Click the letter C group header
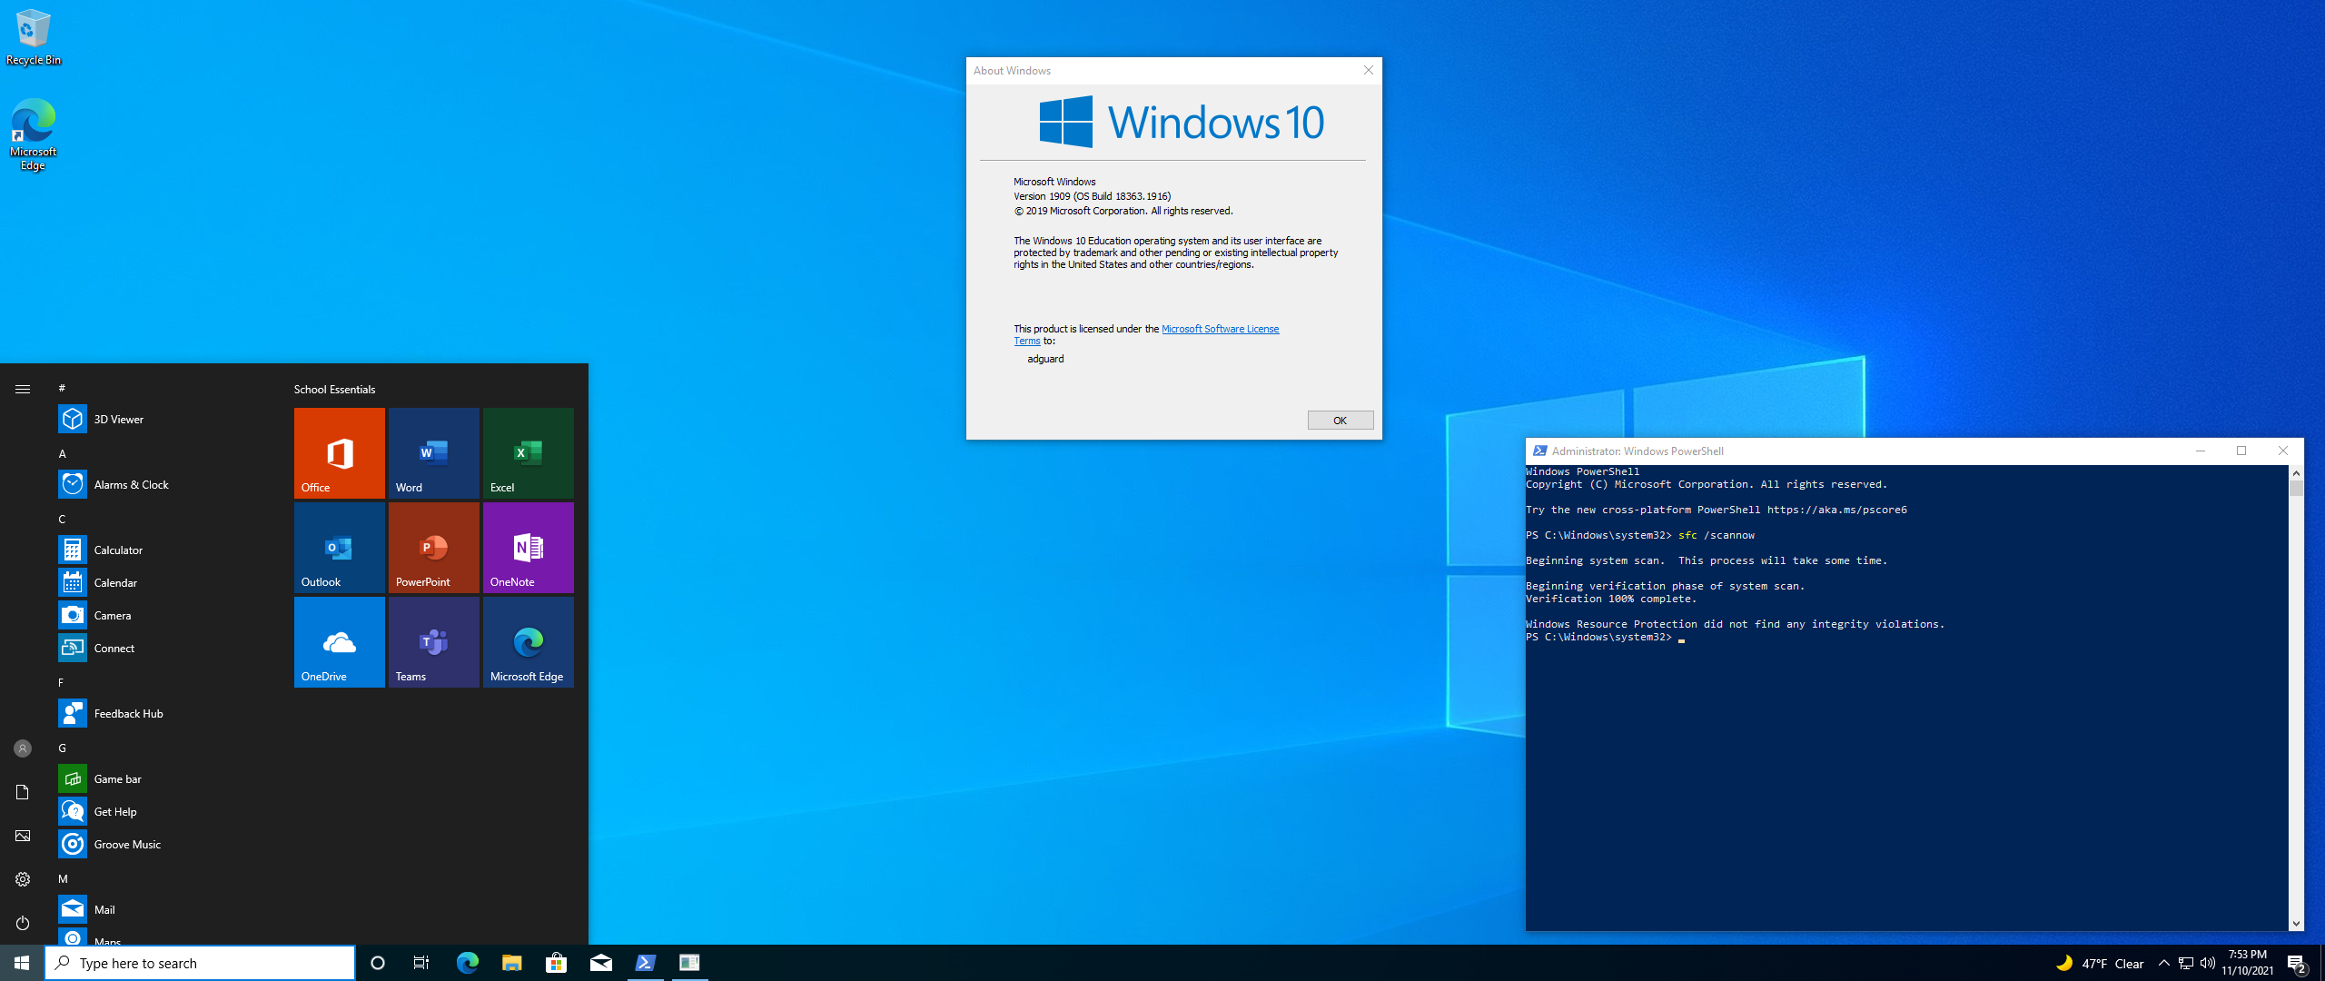This screenshot has width=2325, height=981. point(62,519)
